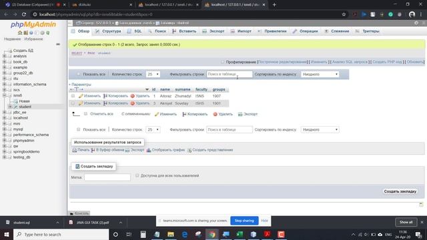The width and height of the screenshot is (427, 240).
Task: Open the Операции tab
Action: tap(306, 31)
